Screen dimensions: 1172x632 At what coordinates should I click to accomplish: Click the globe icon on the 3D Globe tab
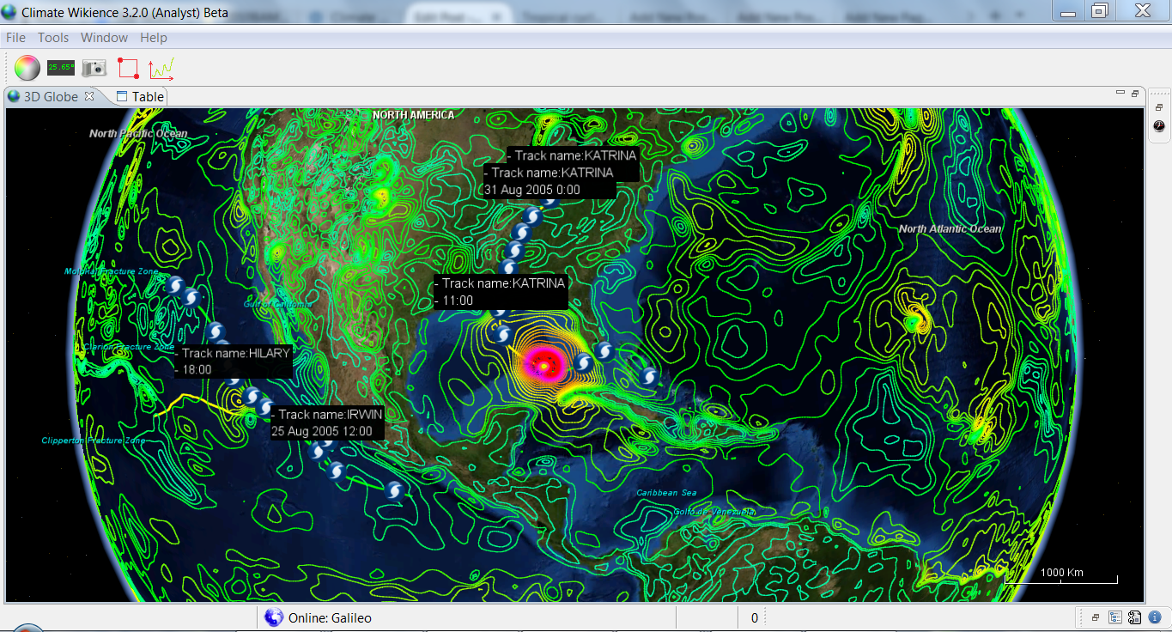click(x=14, y=96)
